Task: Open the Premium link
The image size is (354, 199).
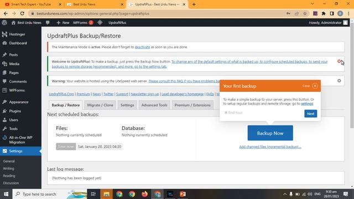Action: click(x=83, y=94)
